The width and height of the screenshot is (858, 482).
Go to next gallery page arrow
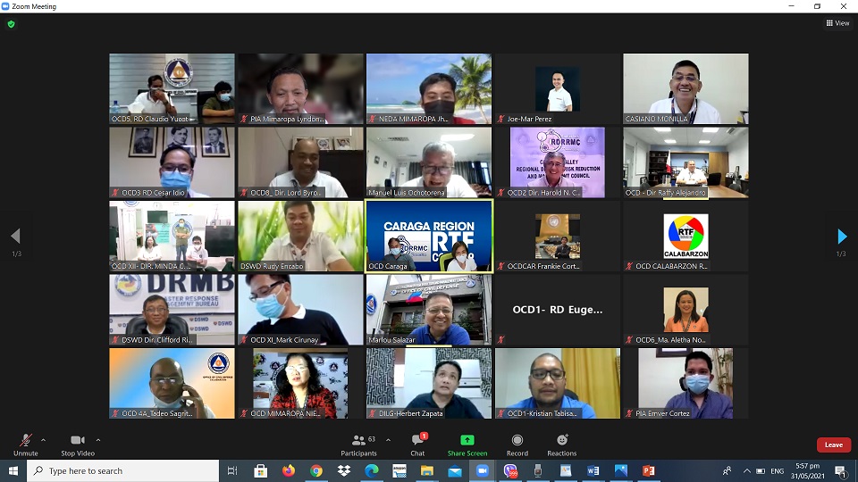[x=841, y=237]
